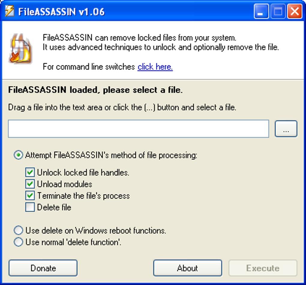
Task: Open the About dialog
Action: 187,268
